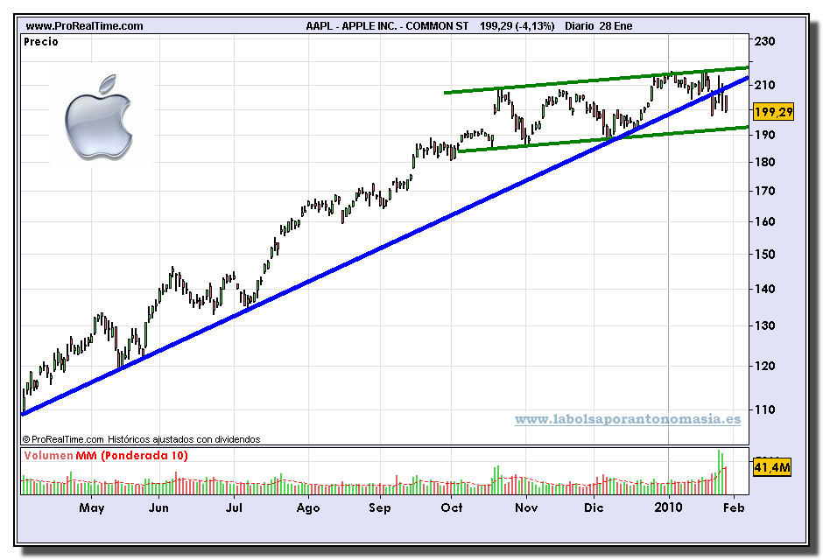Click the 'Volumen' indicator label
The height and width of the screenshot is (560, 823).
coord(48,455)
